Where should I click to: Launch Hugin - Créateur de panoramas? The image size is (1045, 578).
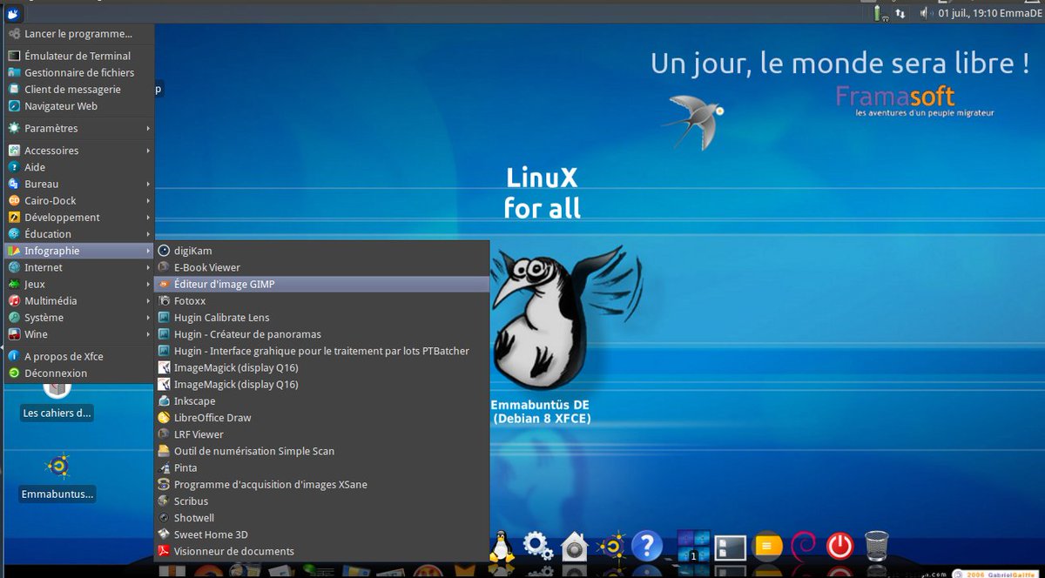[x=321, y=334]
